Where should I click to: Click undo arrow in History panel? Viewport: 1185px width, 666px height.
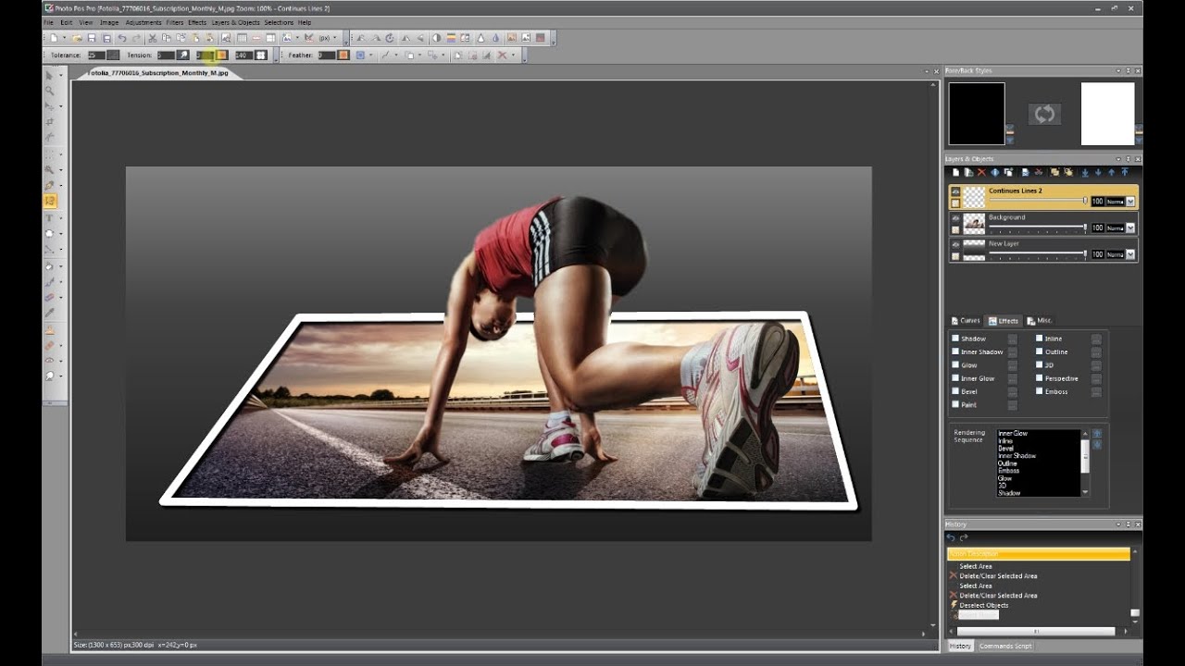pyautogui.click(x=951, y=537)
